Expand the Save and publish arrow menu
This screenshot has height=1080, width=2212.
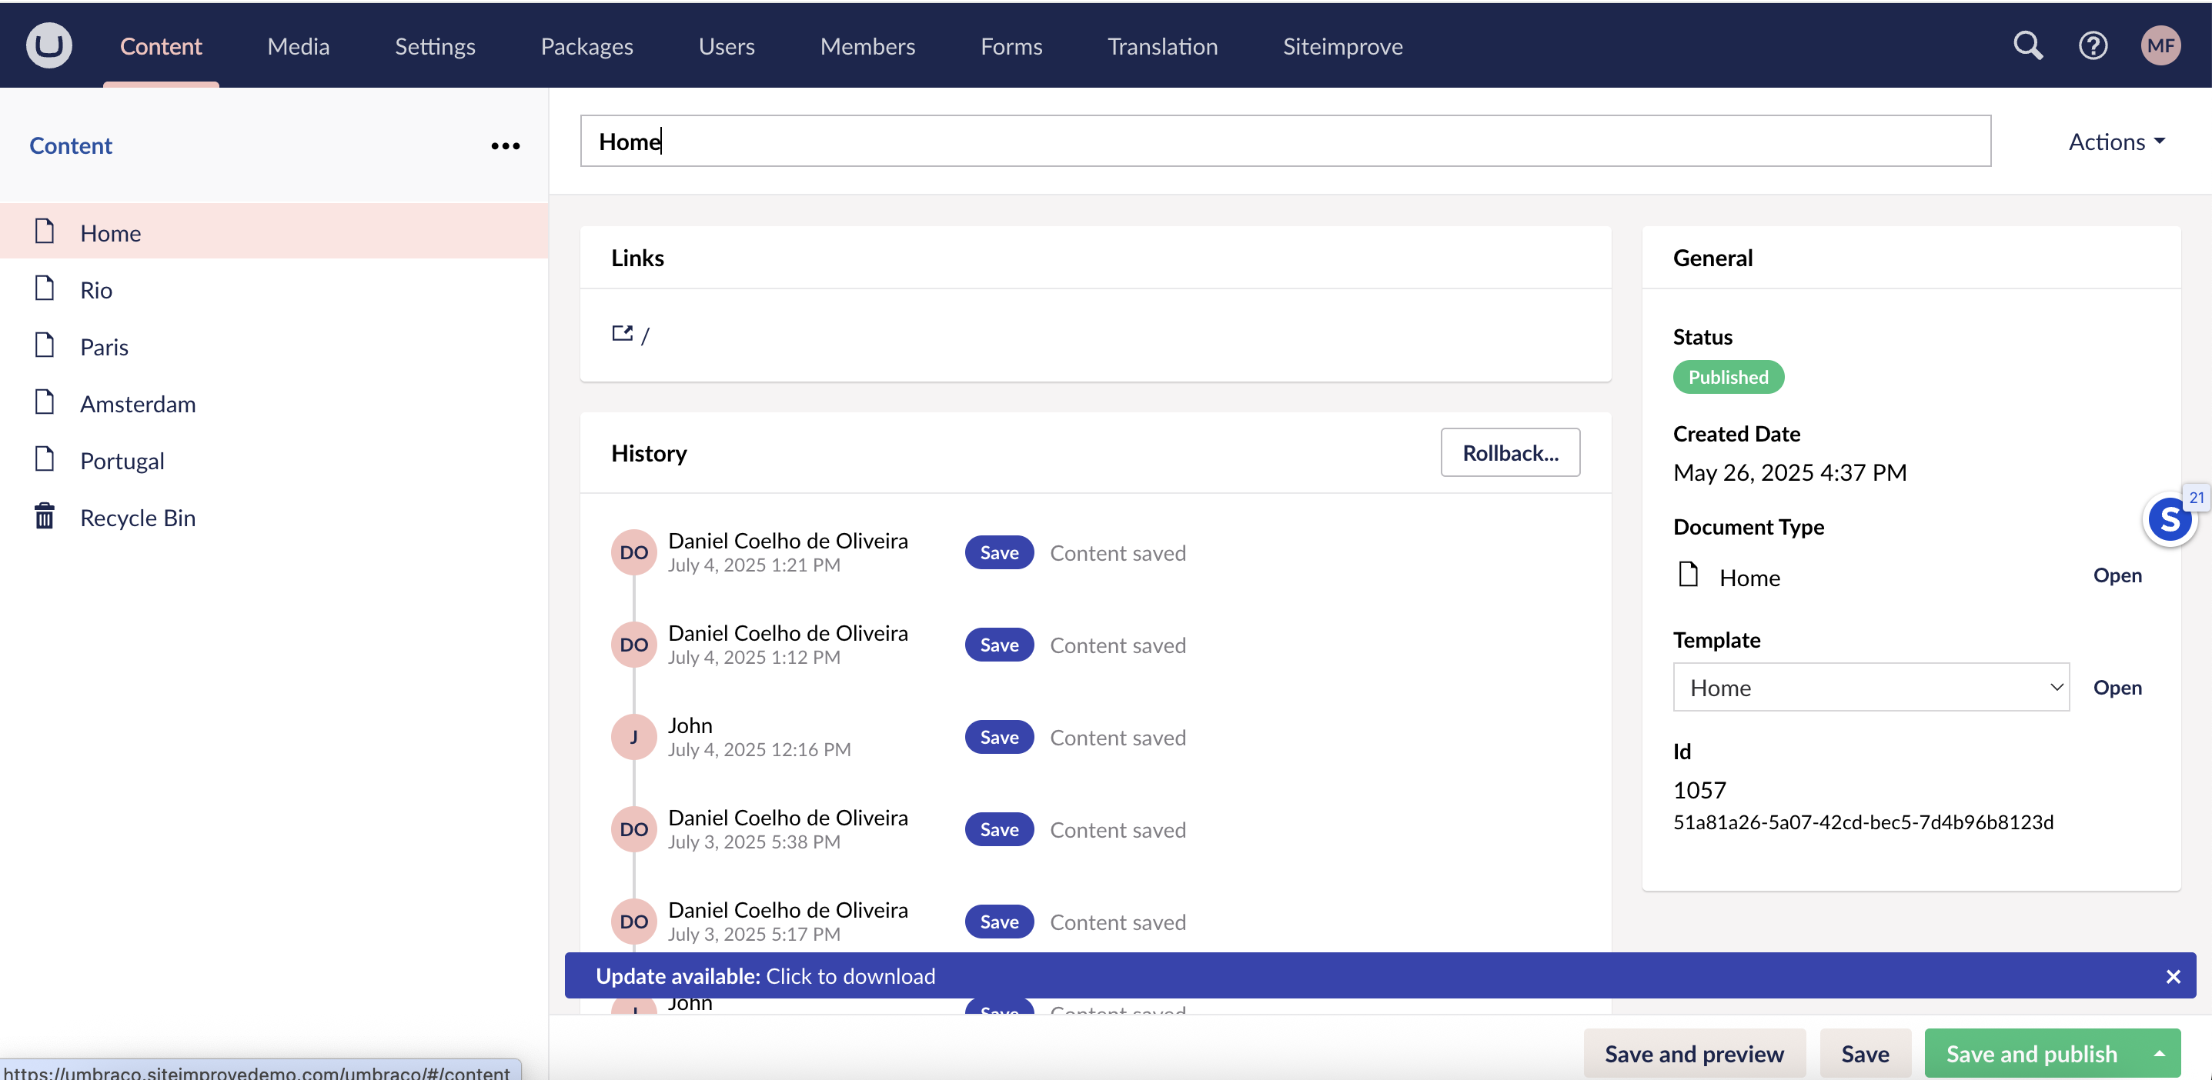point(2159,1053)
